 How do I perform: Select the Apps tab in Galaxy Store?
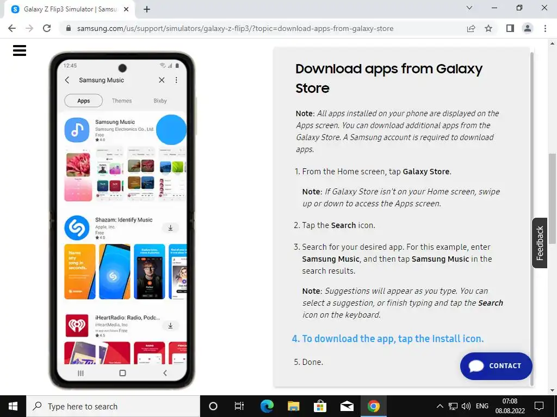83,100
